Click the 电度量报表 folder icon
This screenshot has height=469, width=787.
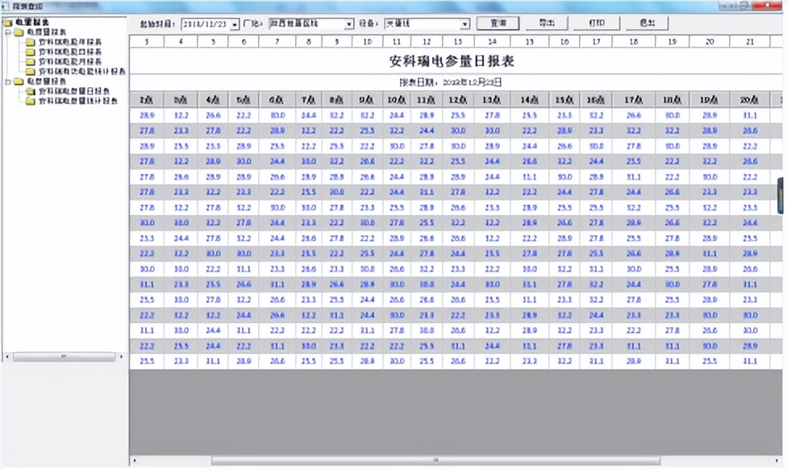pos(19,31)
